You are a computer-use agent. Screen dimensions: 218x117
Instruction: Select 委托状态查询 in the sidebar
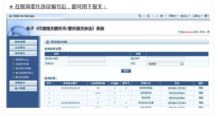pos(22,77)
